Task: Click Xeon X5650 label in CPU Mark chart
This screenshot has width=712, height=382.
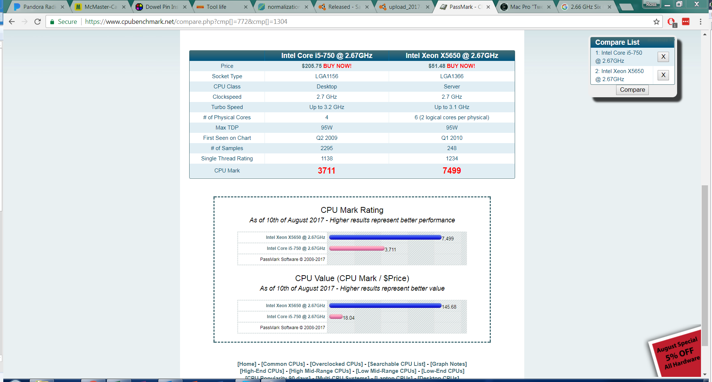Action: (295, 237)
